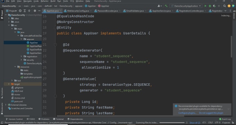Collapse all icon in Project panel
This screenshot has width=236, height=125.
coord(29,11)
